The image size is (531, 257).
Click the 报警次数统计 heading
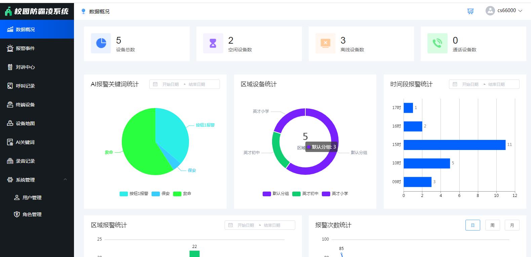(x=333, y=225)
